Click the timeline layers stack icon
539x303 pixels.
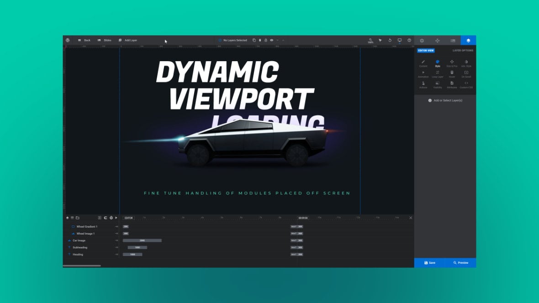click(68, 218)
